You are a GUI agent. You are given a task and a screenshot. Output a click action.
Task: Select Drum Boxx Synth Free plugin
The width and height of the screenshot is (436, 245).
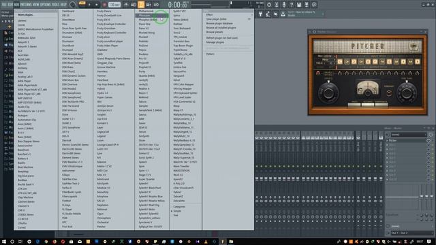(x=74, y=29)
